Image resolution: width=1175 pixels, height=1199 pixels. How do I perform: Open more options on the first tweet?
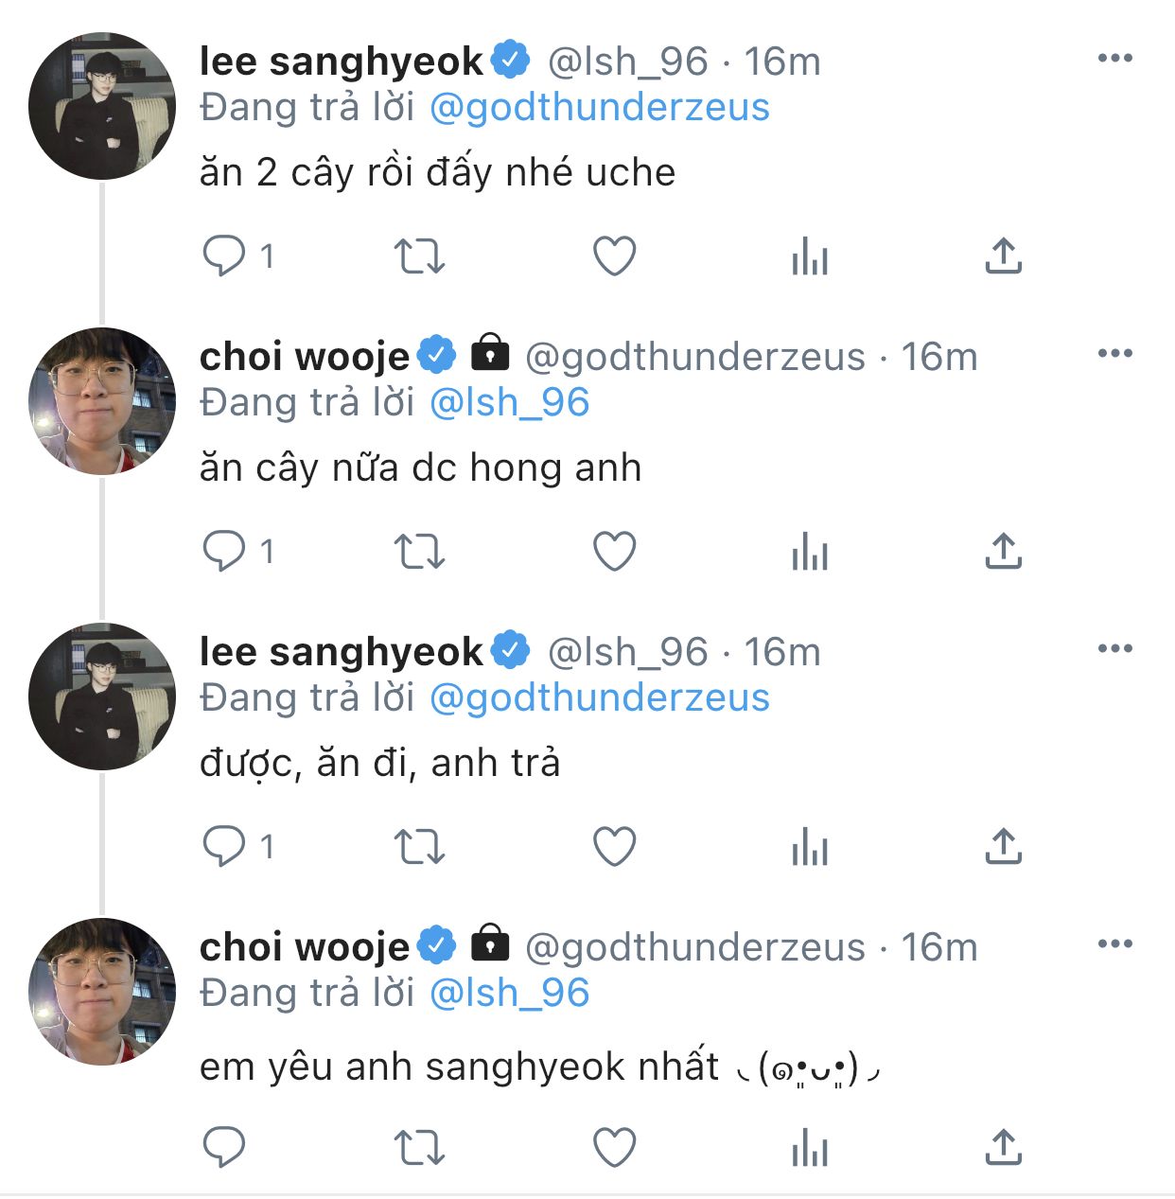coord(1115,59)
